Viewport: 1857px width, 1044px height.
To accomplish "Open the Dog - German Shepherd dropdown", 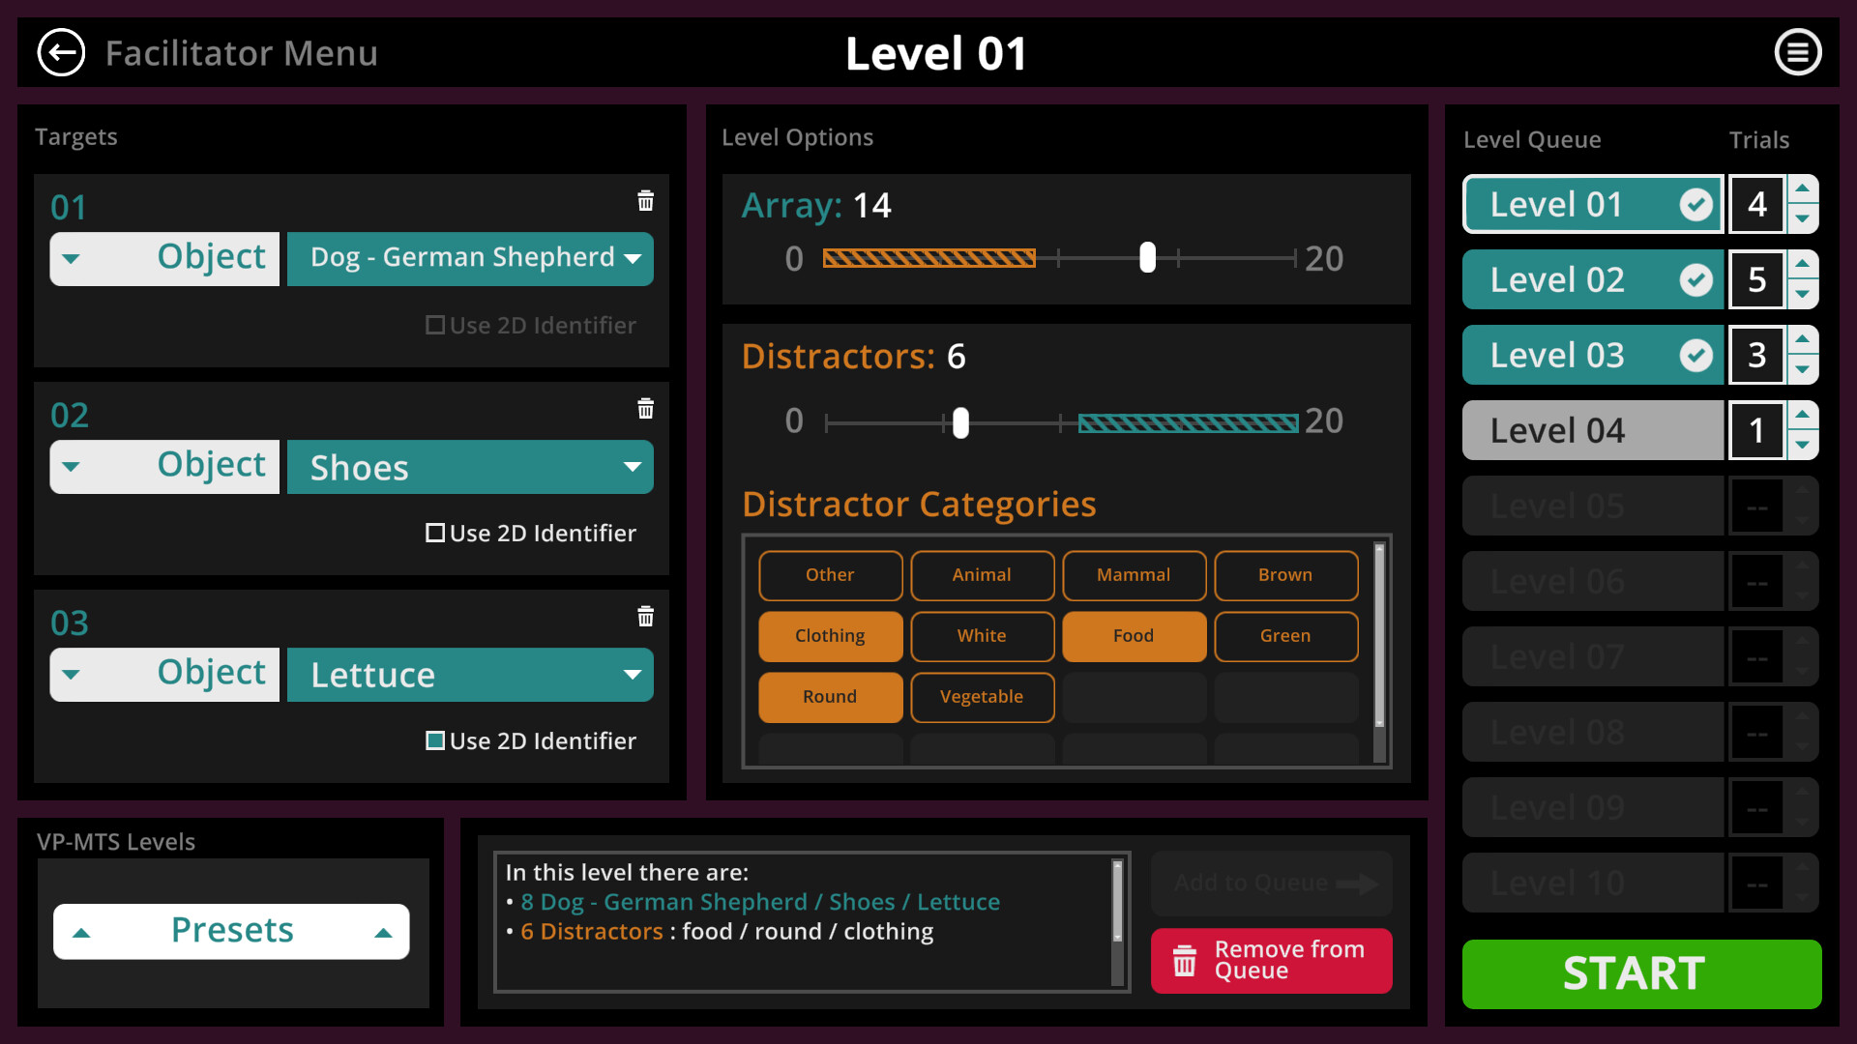I will point(470,258).
